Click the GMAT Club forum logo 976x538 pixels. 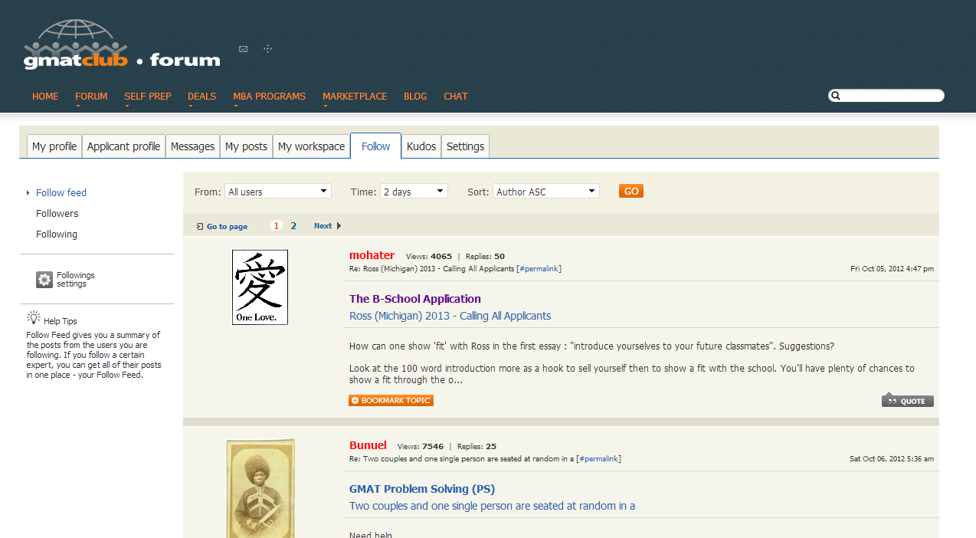click(x=122, y=46)
